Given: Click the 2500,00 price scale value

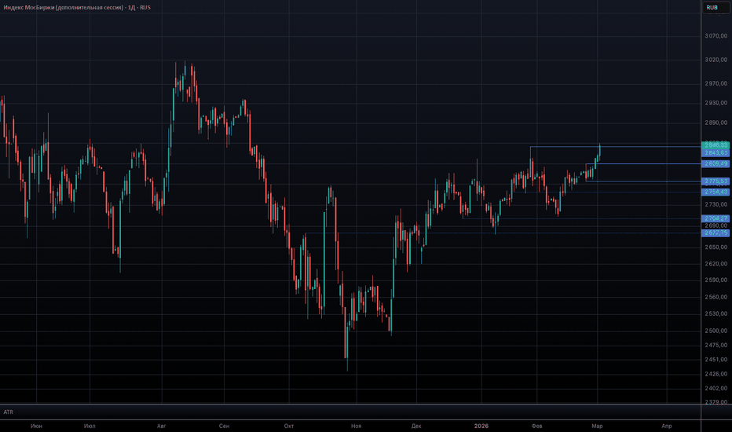Looking at the screenshot, I should click(716, 331).
